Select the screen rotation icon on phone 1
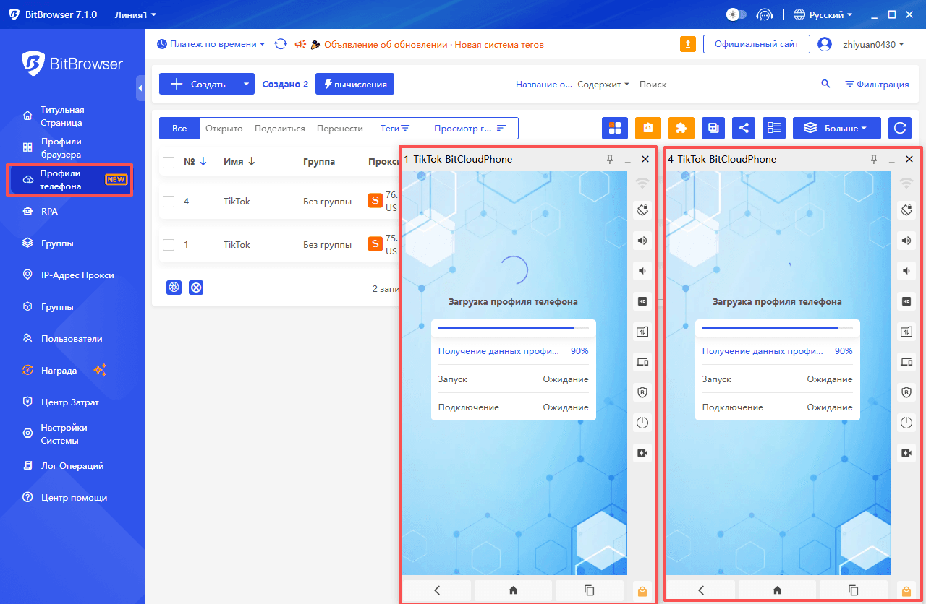This screenshot has height=604, width=926. pyautogui.click(x=642, y=210)
